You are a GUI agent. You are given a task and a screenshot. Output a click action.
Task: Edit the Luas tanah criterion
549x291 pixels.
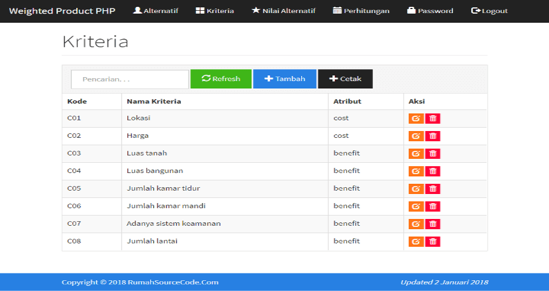coord(416,153)
